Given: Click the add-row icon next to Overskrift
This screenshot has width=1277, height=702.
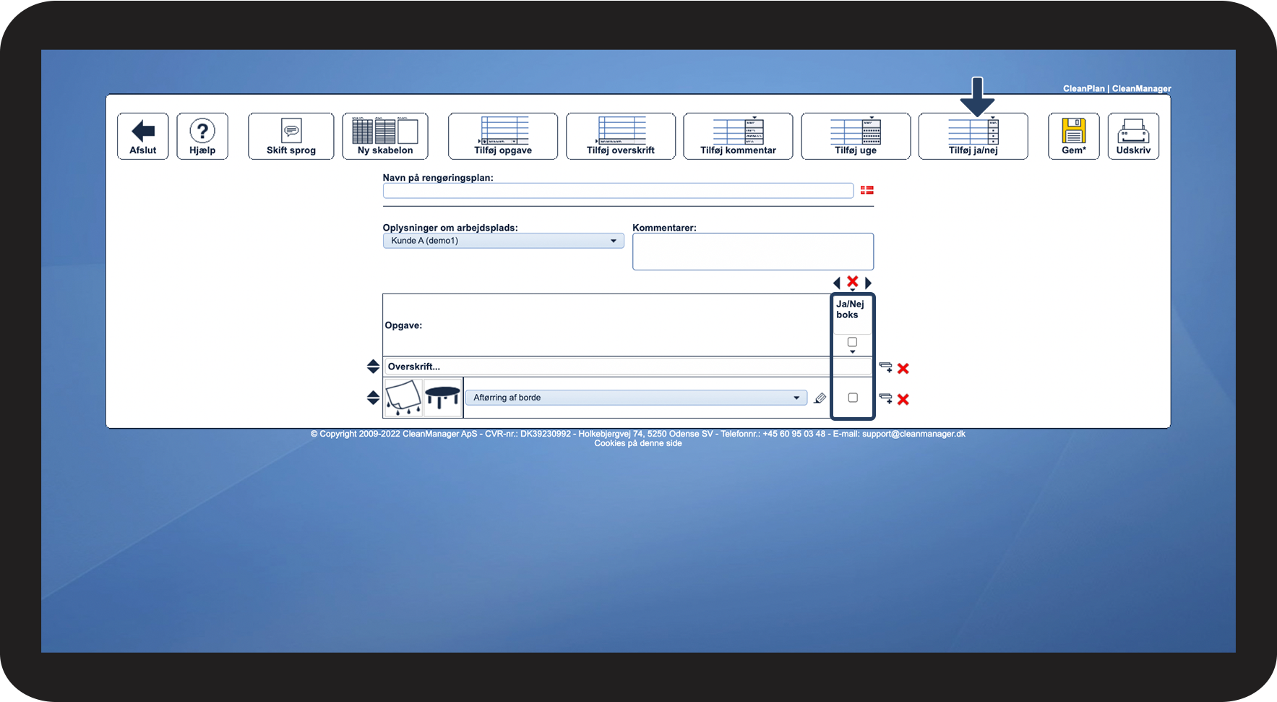Looking at the screenshot, I should point(887,367).
